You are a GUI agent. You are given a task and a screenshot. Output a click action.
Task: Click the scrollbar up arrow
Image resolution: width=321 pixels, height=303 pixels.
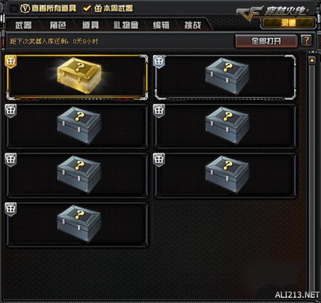pyautogui.click(x=312, y=61)
